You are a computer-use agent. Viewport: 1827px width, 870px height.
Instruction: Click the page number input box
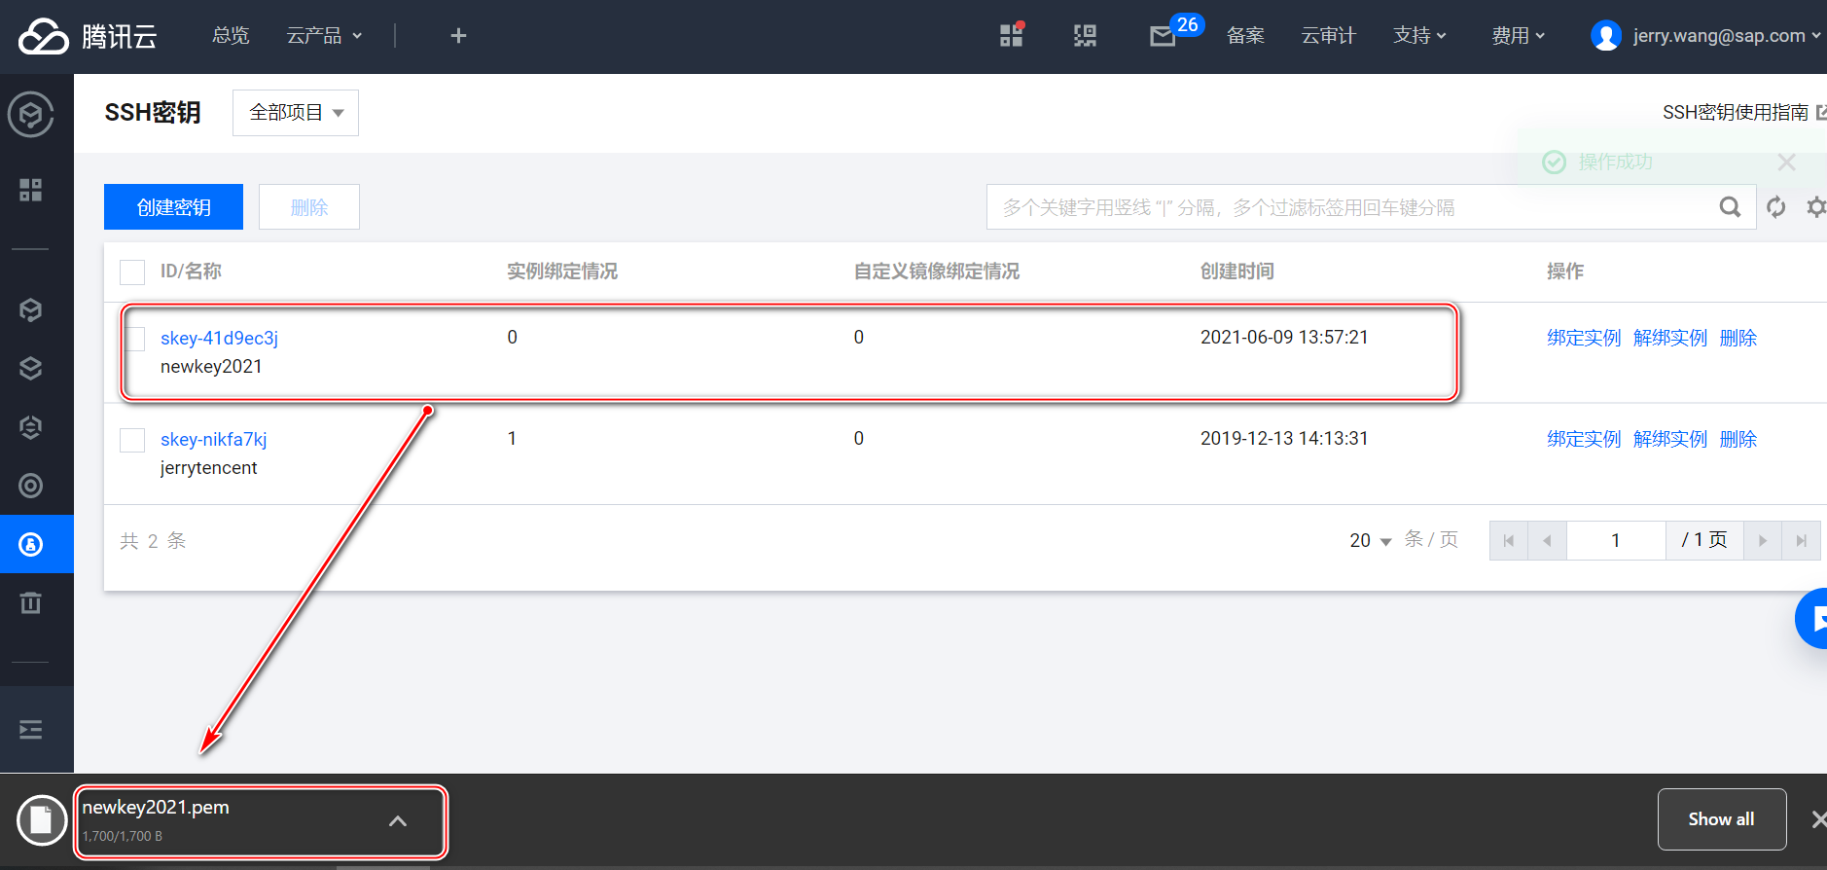click(1616, 540)
